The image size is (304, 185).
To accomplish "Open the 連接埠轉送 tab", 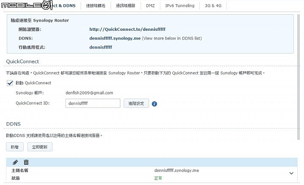I will click(x=95, y=5).
